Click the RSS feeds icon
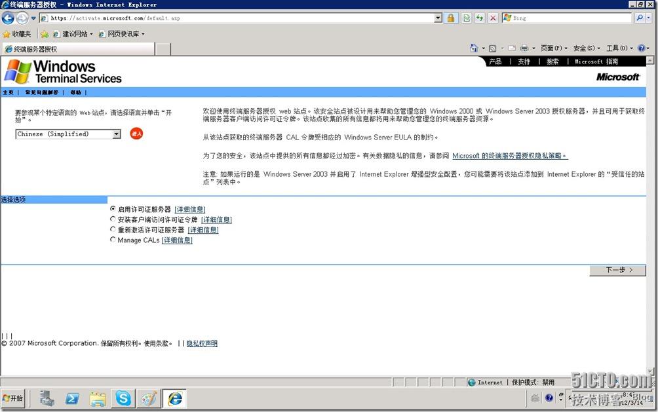 (493, 48)
